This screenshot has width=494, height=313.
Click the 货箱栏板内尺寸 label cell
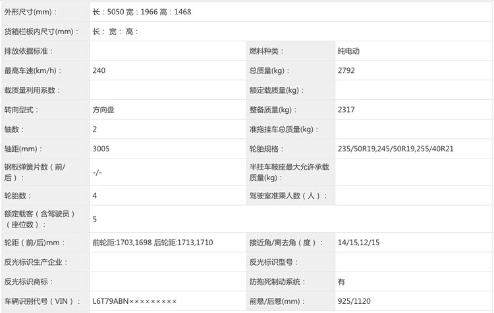pos(39,31)
